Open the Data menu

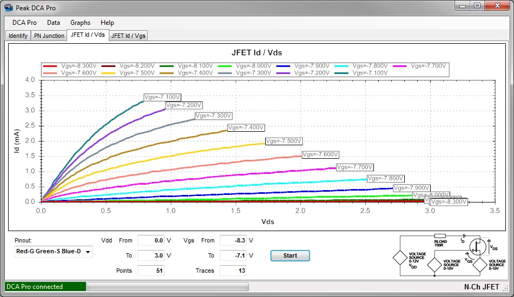[54, 23]
